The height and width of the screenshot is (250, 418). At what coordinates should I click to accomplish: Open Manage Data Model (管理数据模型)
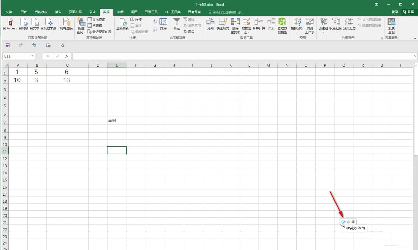click(282, 25)
